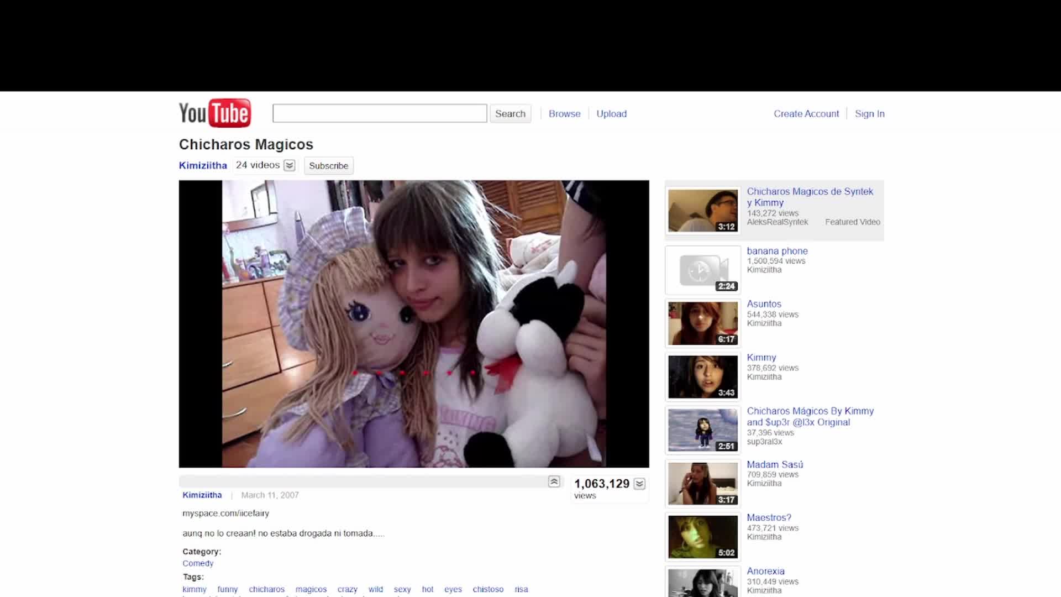Open the banana phone placeholder thumbnail

click(x=702, y=270)
